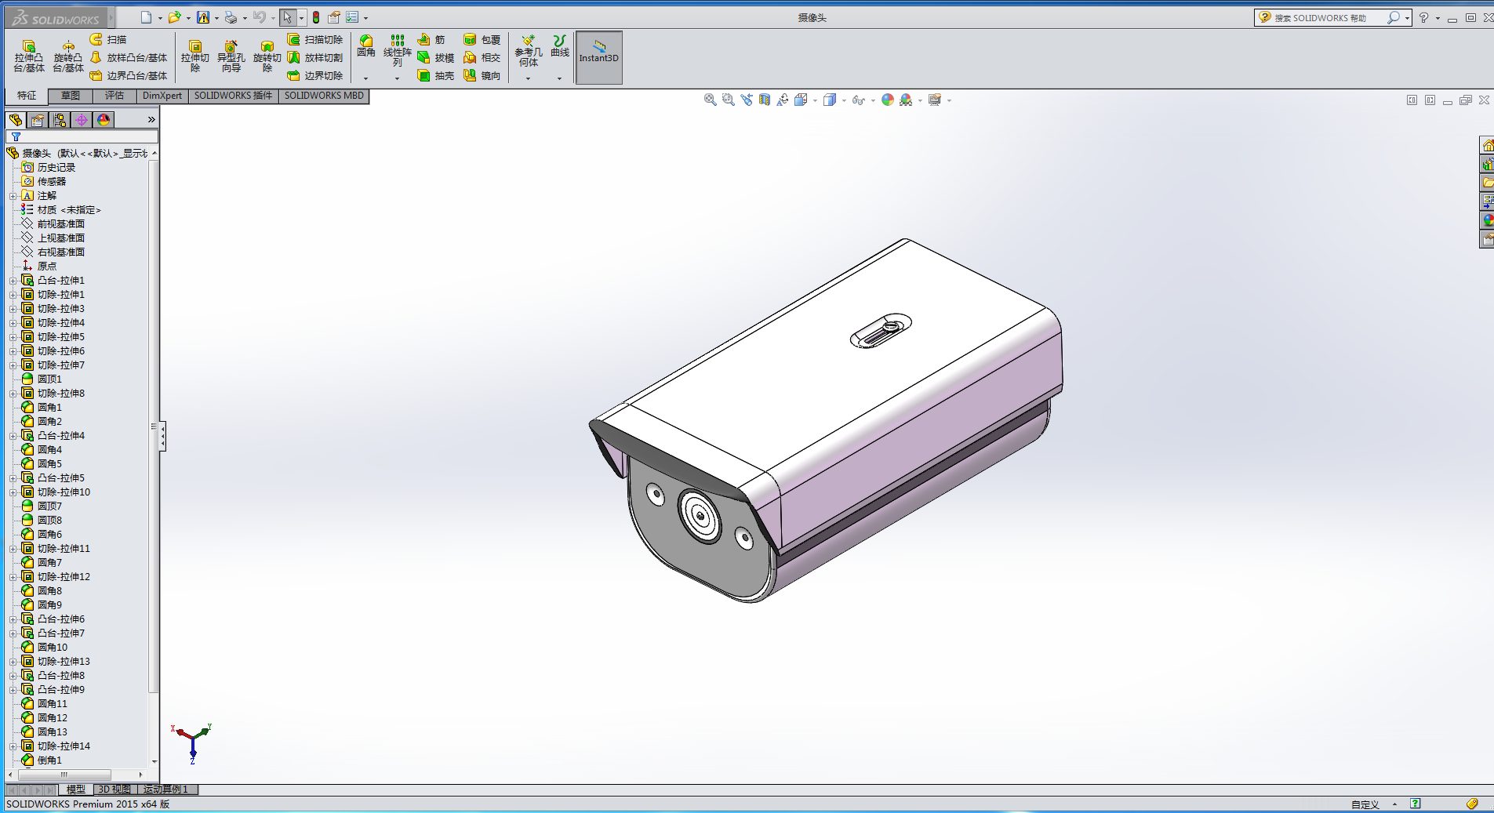Click the 边界凸台/基体 boundary boss tool

click(129, 75)
